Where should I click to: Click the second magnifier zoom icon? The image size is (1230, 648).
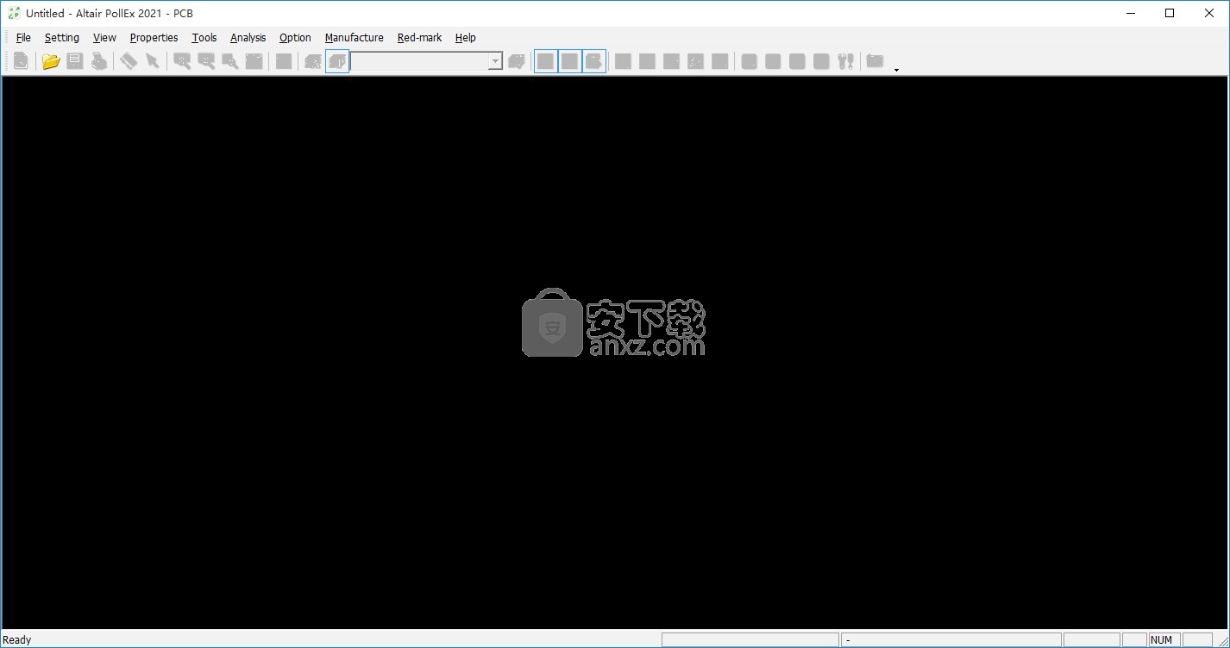206,61
